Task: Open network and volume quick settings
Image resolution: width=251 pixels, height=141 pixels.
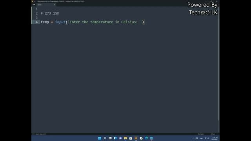Action: click(x=207, y=138)
